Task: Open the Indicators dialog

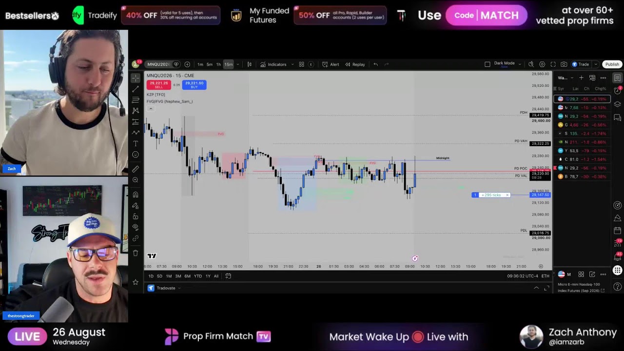Action: [x=273, y=64]
